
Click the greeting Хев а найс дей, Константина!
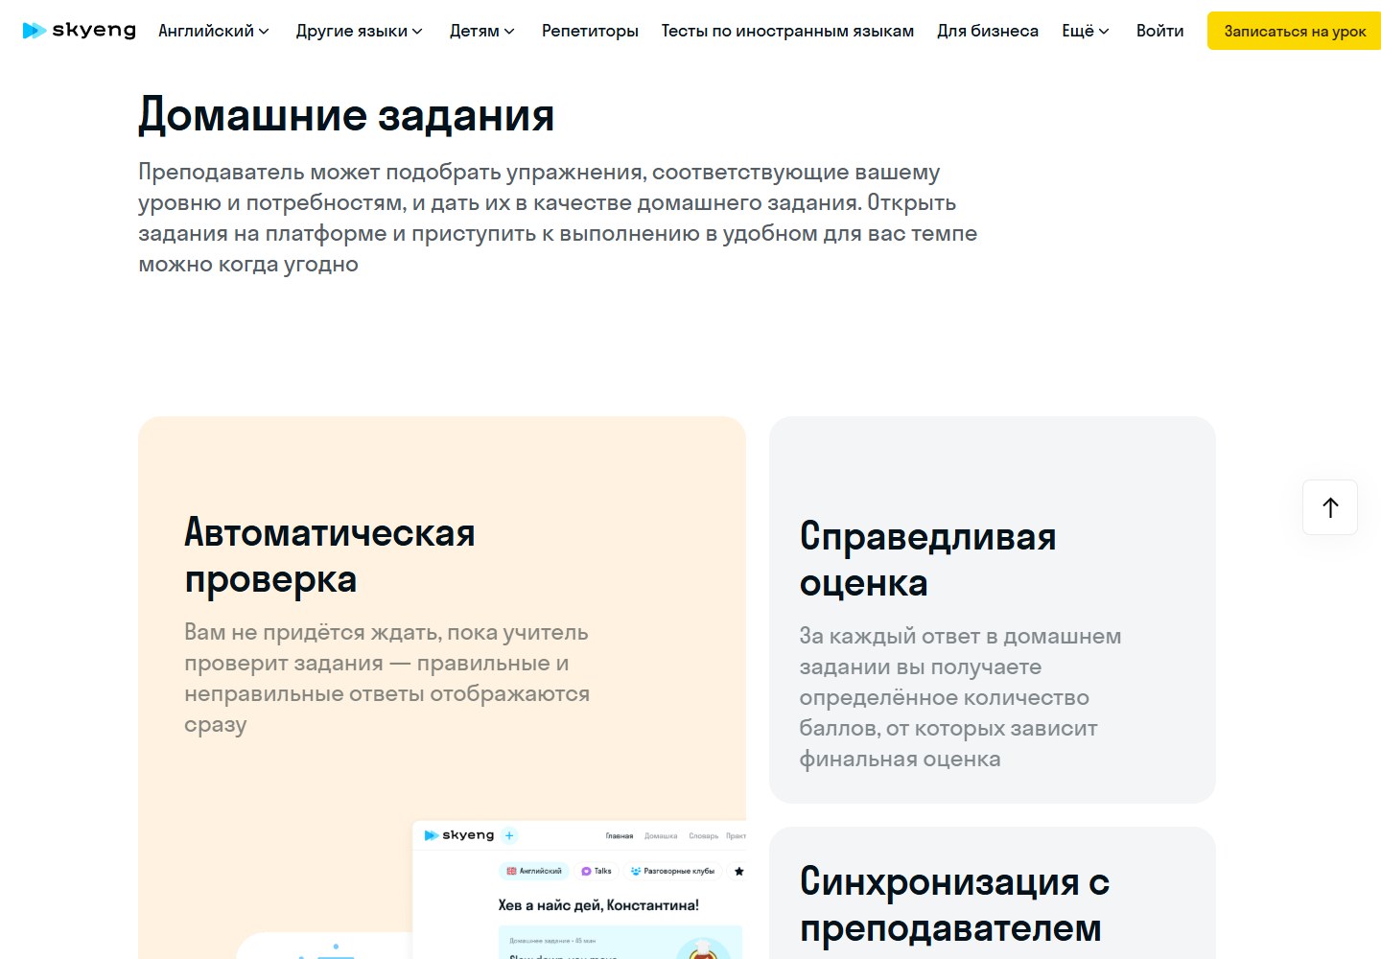click(598, 905)
